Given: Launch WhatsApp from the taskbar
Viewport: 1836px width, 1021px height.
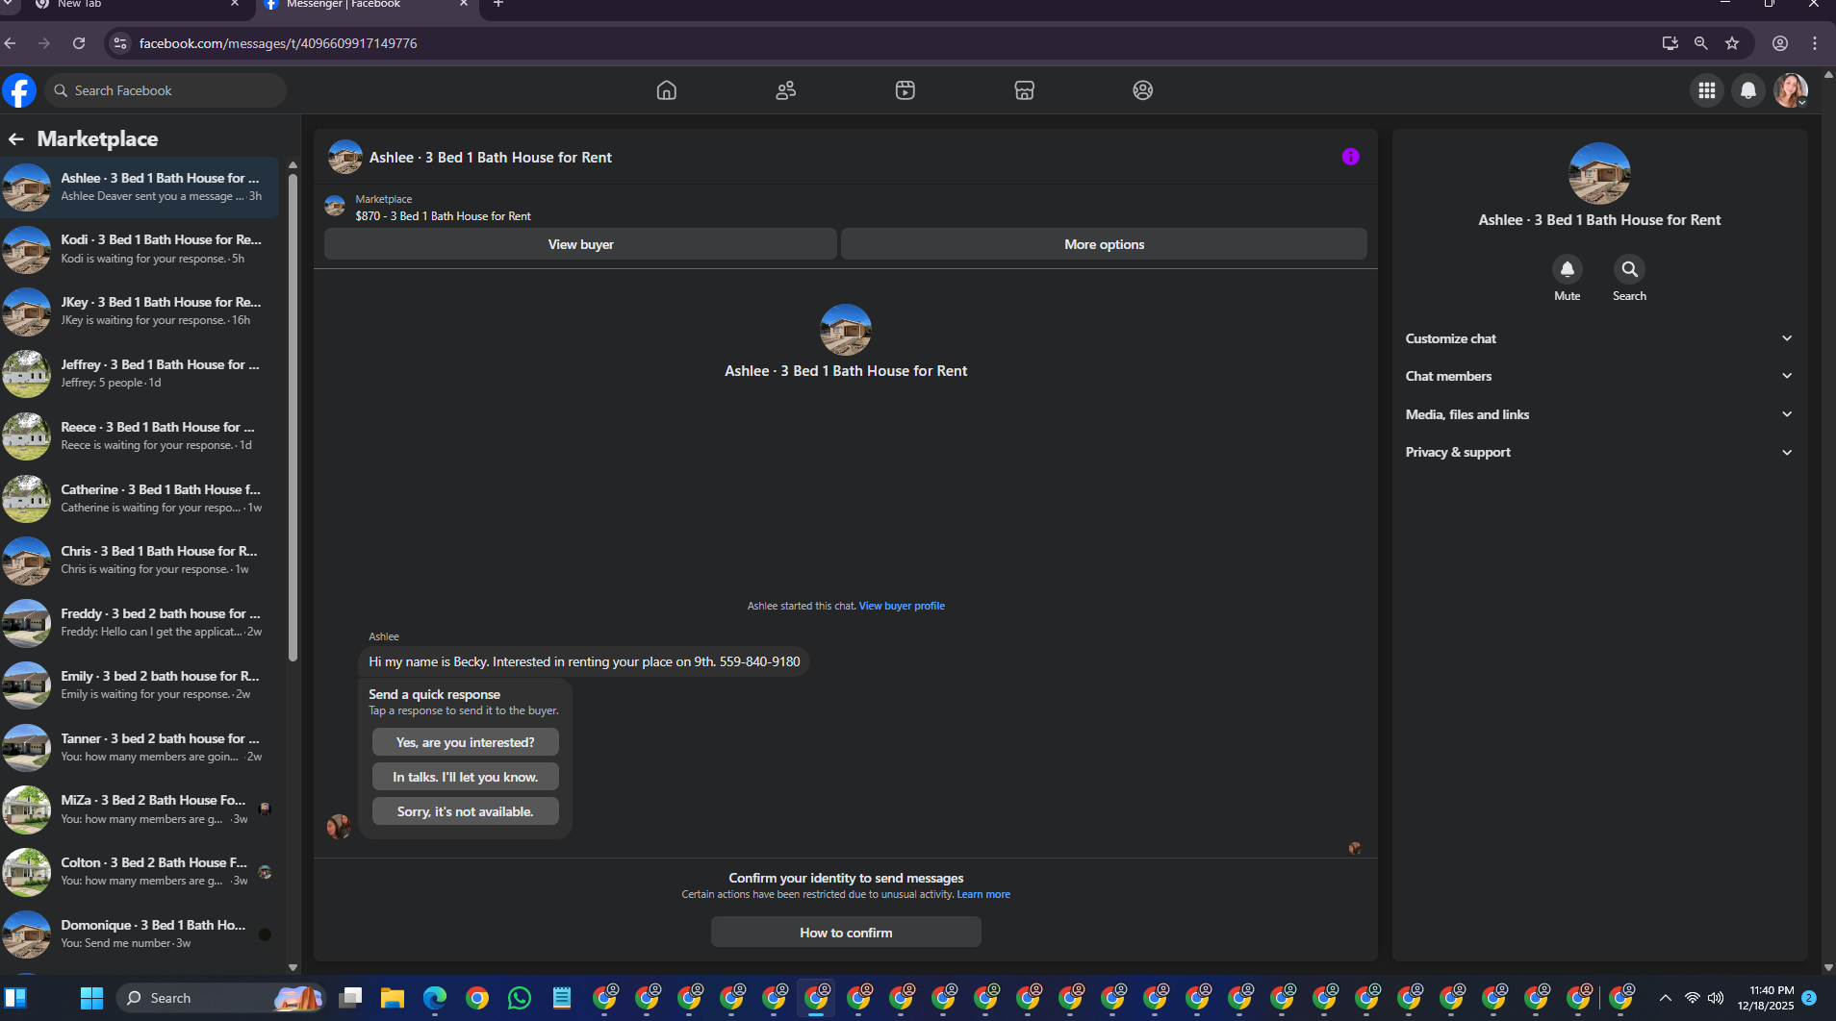Looking at the screenshot, I should click(520, 998).
